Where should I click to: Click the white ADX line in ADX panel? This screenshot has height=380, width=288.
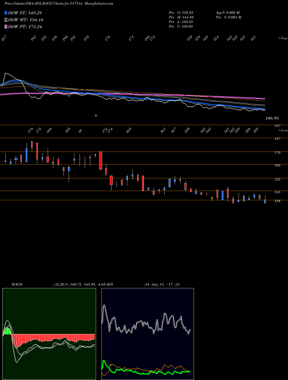pyautogui.click(x=146, y=320)
